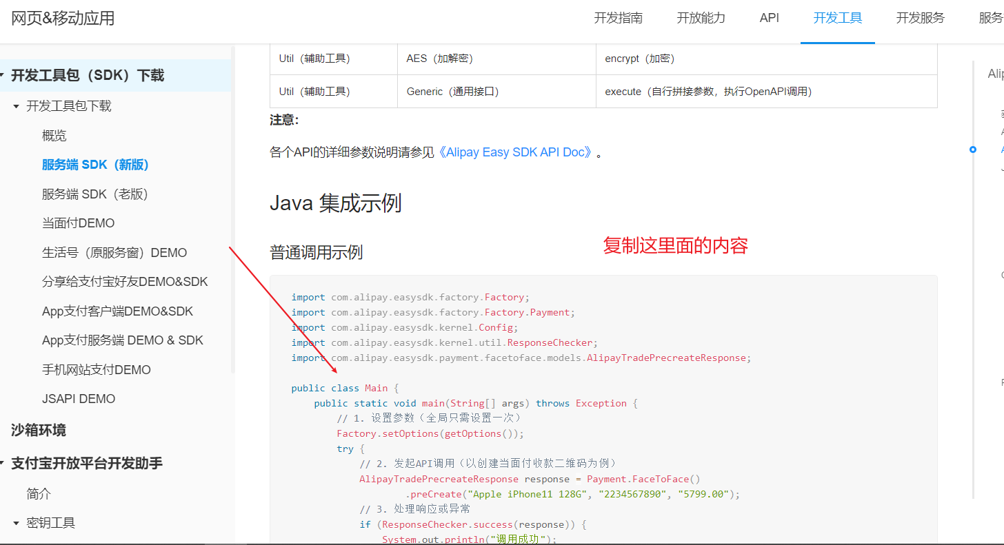Click the 开发工具包下载 sidebar label
Viewport: 1004px width, 545px height.
click(x=69, y=106)
